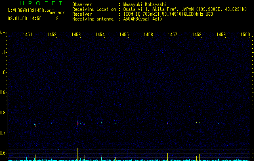The width and height of the screenshot is (254, 161).
Task: Click the 1455 time axis label
Action: point(124,35)
